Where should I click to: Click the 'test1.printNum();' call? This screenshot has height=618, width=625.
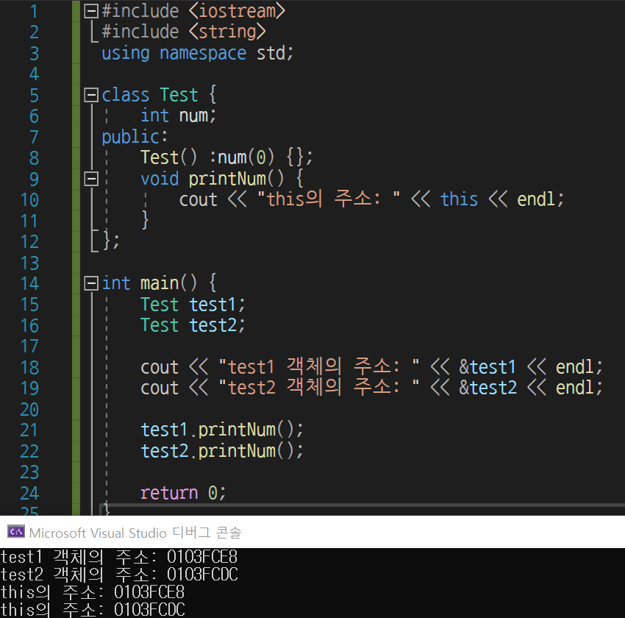pyautogui.click(x=222, y=430)
